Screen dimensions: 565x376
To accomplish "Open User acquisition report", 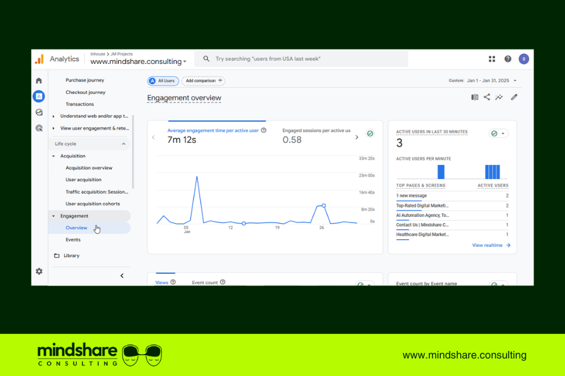I will 83,180.
